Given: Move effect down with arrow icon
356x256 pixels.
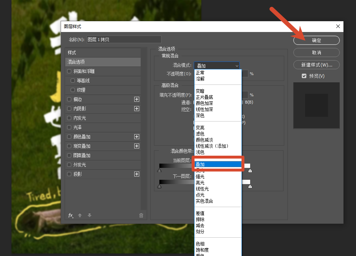Looking at the screenshot, I should (89, 215).
